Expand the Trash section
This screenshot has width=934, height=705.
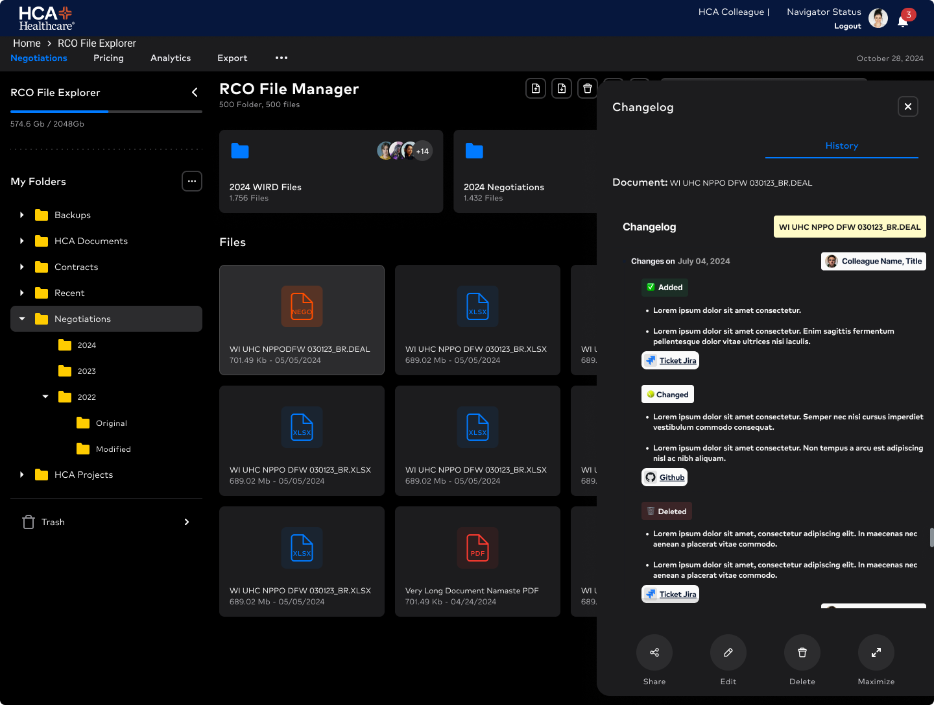coord(187,522)
